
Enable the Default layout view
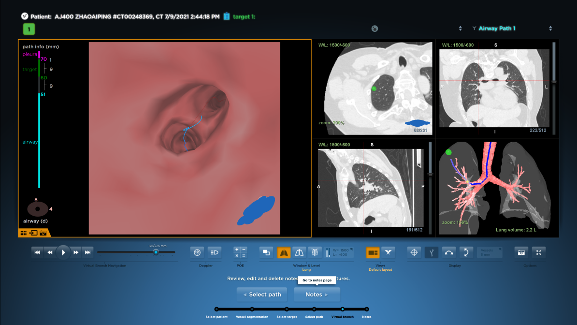(373, 252)
